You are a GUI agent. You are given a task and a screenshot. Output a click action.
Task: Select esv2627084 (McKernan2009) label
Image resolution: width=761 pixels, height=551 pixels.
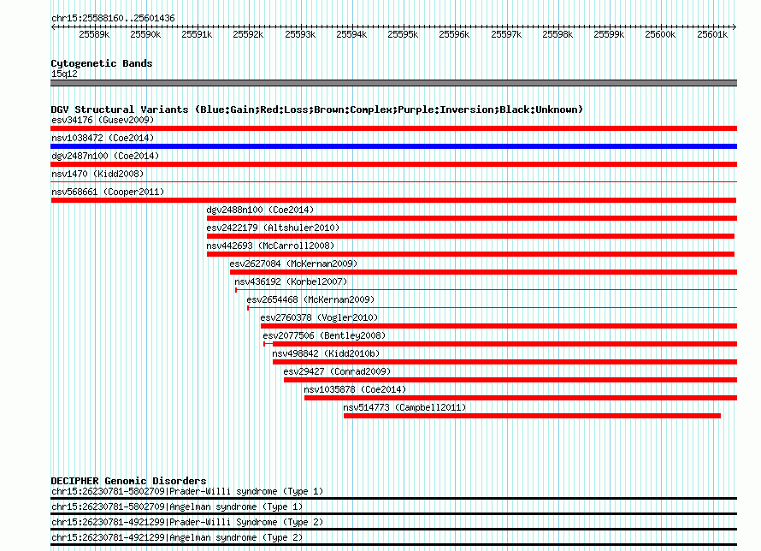[293, 264]
